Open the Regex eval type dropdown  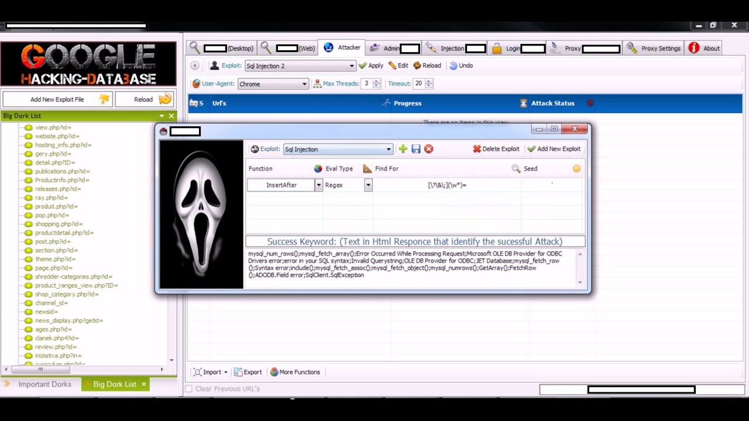point(368,185)
